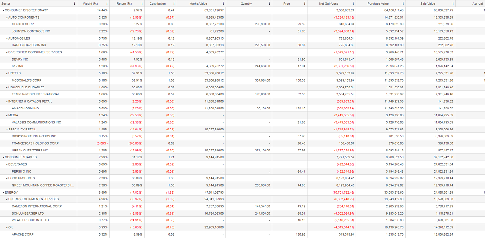The width and height of the screenshot is (485, 238).
Task: Select CAMERON INTERNATIONAL CORP row
Action: pyautogui.click(x=242, y=206)
